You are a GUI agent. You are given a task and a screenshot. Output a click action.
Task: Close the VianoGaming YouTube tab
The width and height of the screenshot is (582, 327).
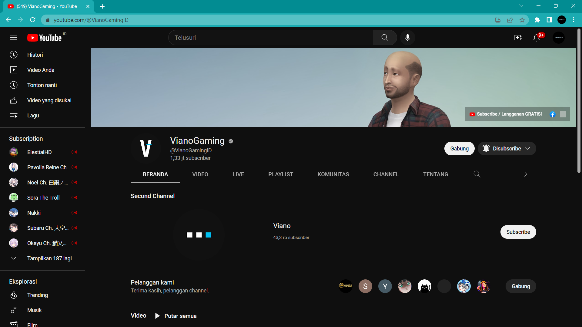tap(88, 6)
